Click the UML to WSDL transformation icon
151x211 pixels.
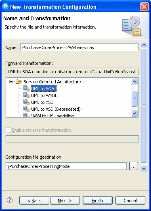tap(27, 95)
